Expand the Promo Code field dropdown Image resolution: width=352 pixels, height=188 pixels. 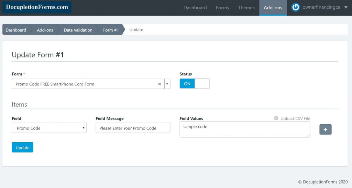49,128
